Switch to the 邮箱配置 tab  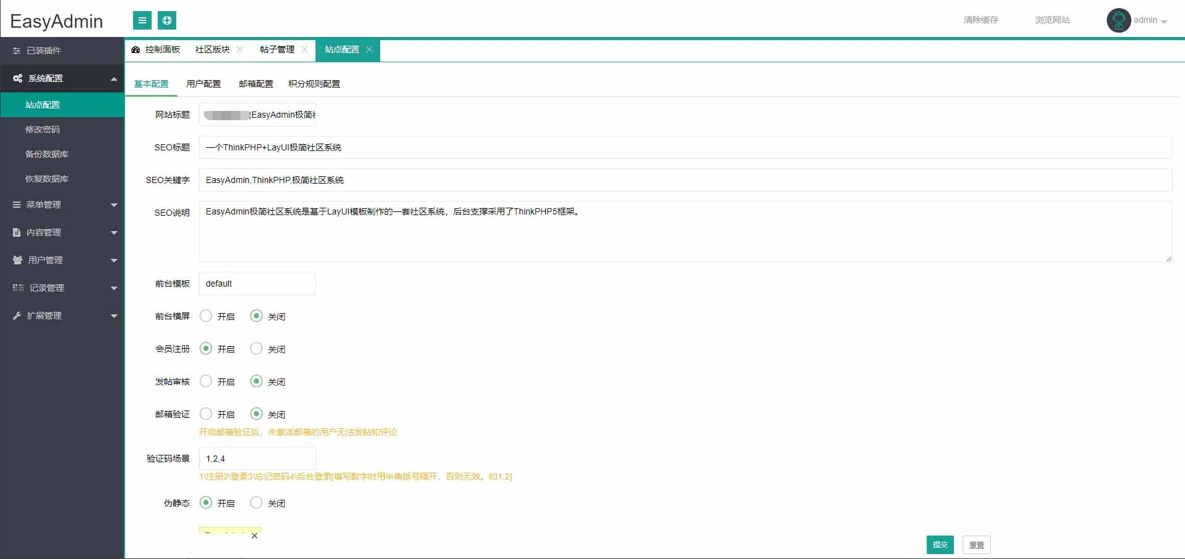(x=255, y=83)
